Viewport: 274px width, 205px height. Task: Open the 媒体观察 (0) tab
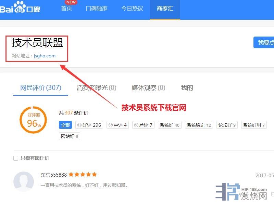click(148, 88)
